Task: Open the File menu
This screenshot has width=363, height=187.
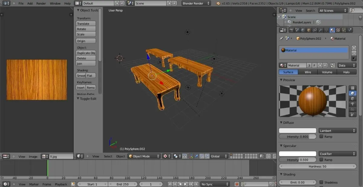Action: 21,3
